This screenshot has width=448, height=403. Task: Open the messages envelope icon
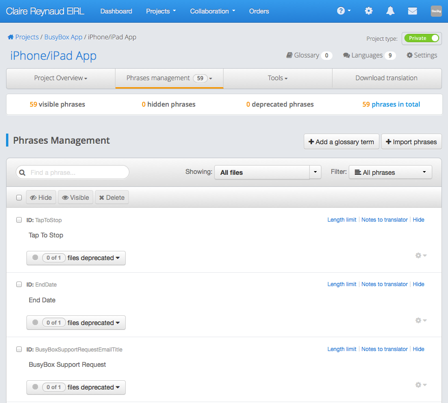[x=412, y=11]
